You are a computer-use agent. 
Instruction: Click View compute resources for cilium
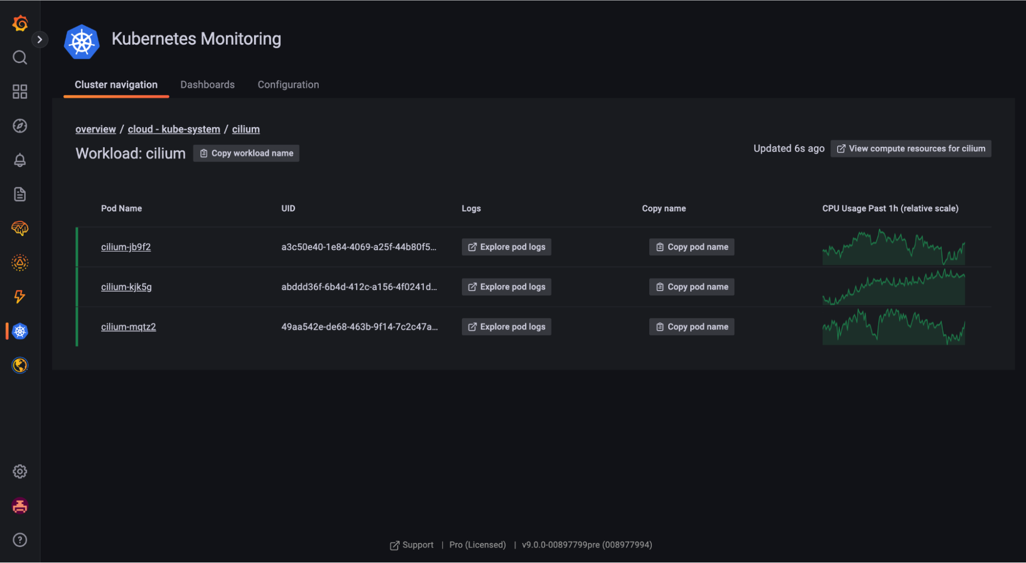(911, 148)
